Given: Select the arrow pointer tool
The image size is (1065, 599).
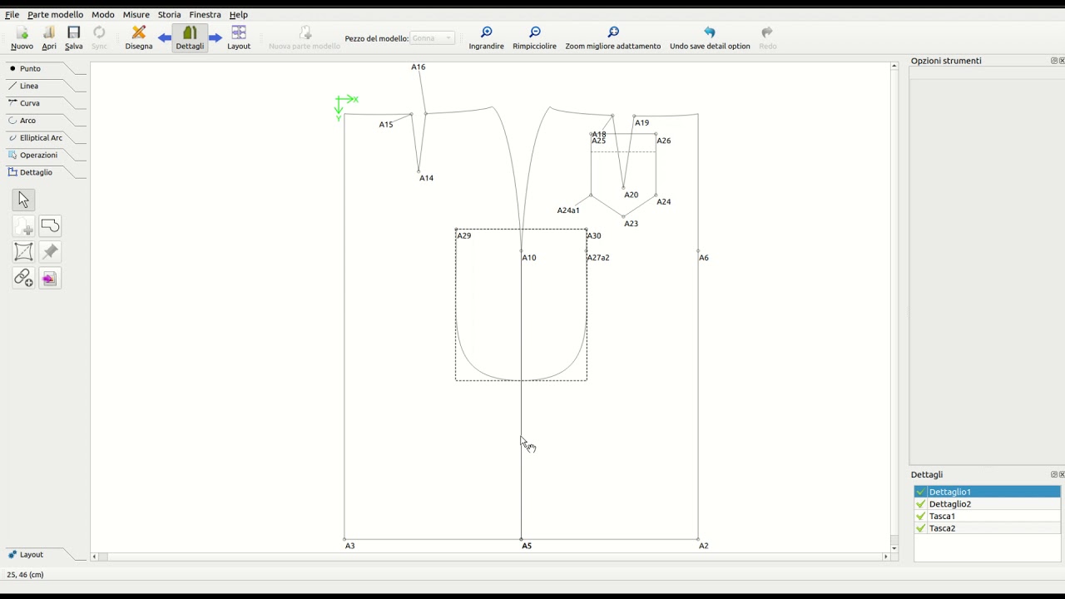Looking at the screenshot, I should tap(23, 200).
